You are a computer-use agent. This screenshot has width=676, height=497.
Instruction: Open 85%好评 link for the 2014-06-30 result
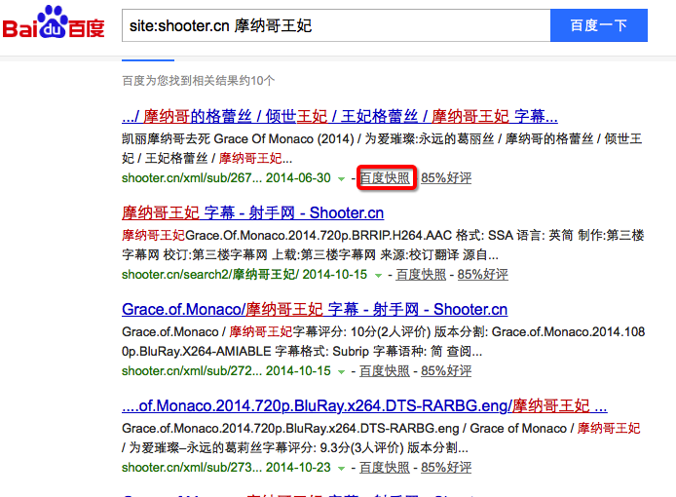446,177
